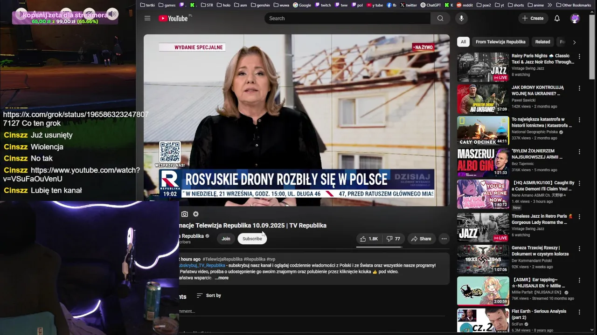Select the From Telewizja Republika chip
Screen dimensions: 597x335
click(x=500, y=42)
